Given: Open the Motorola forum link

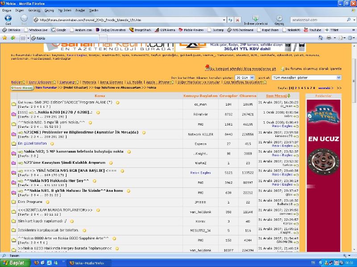Looking at the screenshot, I should pos(89,82).
